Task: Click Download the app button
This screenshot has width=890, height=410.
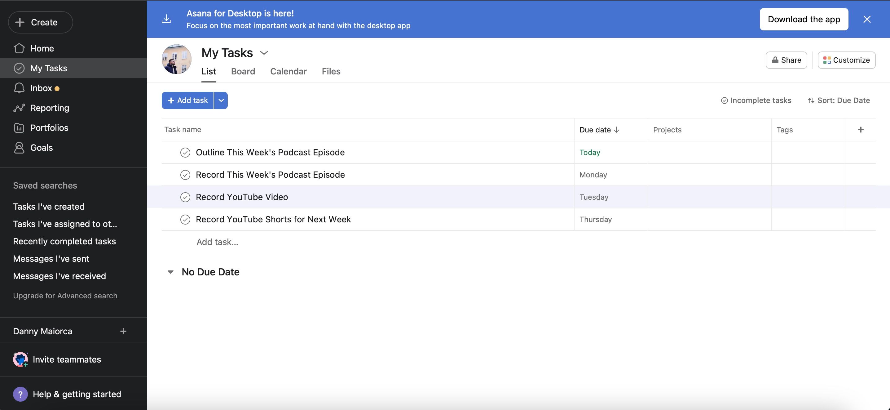Action: (x=804, y=19)
